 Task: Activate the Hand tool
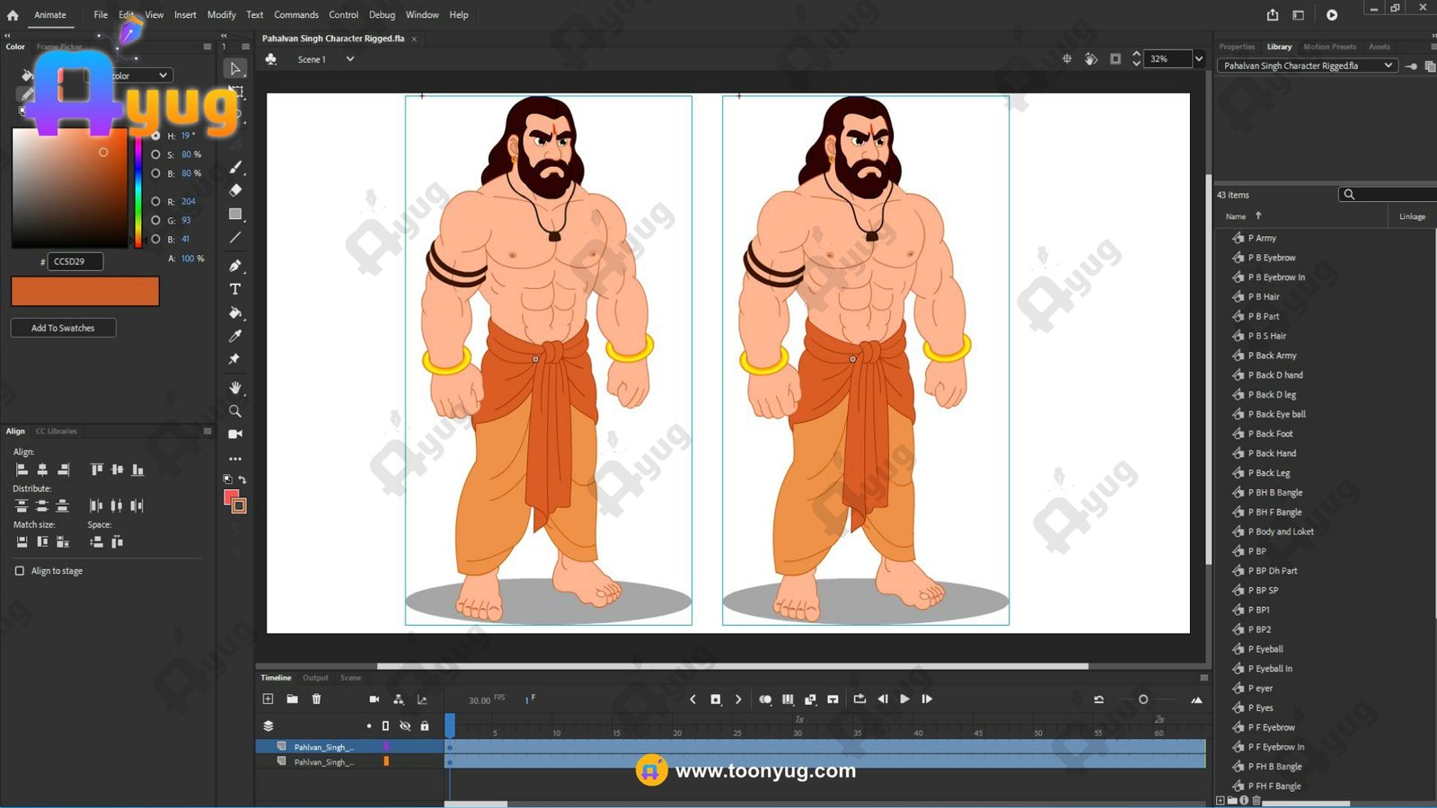(x=235, y=388)
